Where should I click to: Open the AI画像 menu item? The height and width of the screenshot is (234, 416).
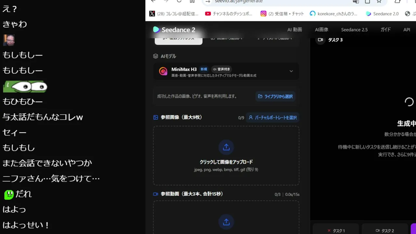[x=321, y=30]
